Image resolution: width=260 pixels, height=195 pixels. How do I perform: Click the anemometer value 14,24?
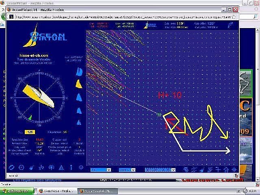tap(39, 143)
